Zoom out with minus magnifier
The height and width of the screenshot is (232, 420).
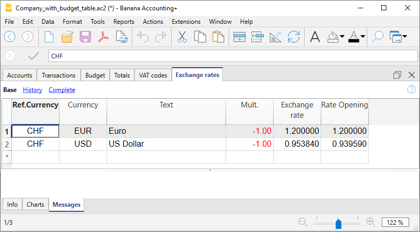coord(303,222)
